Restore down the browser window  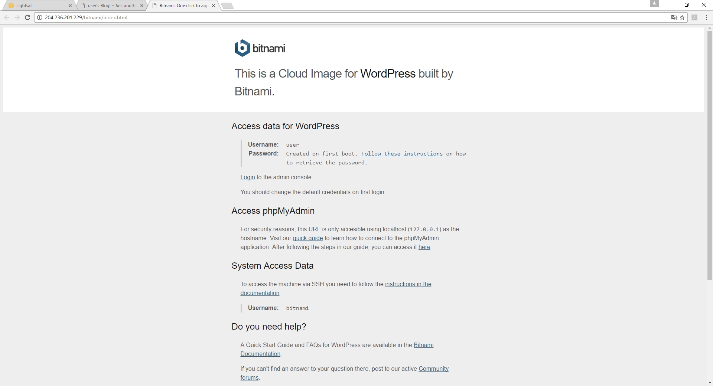coord(687,5)
